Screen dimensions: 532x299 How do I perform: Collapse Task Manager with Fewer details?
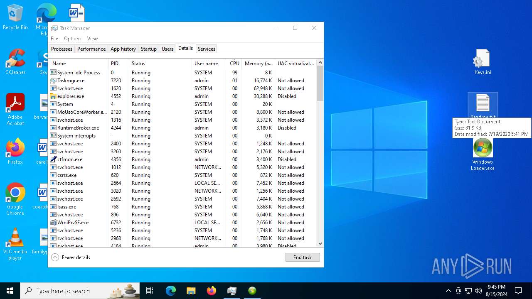(x=71, y=257)
